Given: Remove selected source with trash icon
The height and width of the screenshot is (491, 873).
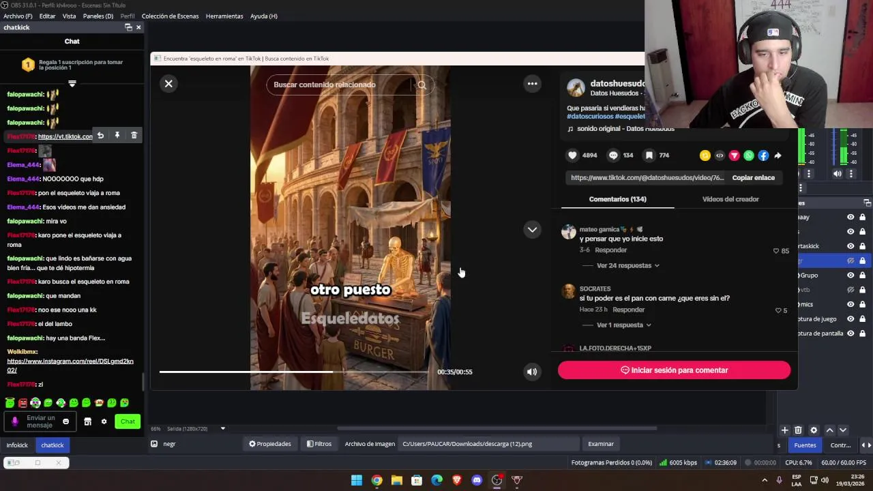Looking at the screenshot, I should pos(798,430).
